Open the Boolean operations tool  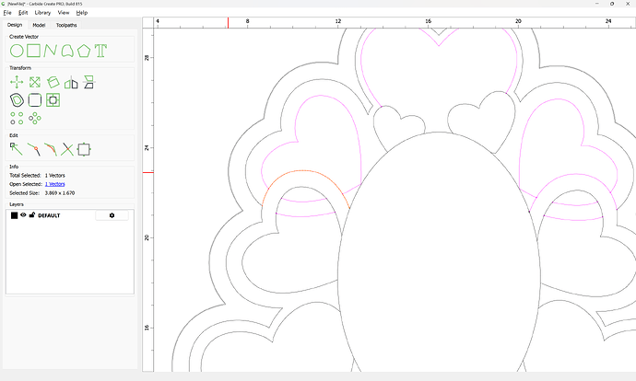click(x=53, y=100)
